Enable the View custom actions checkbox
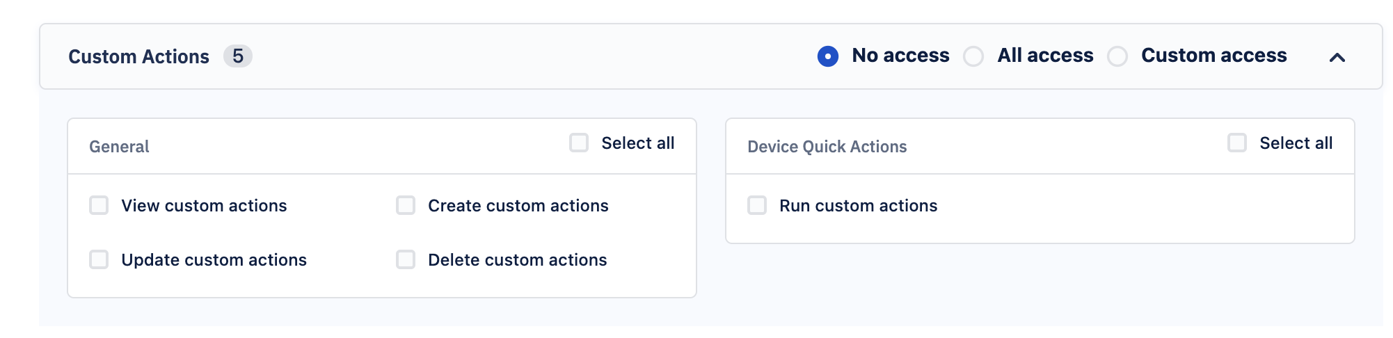 pos(99,205)
